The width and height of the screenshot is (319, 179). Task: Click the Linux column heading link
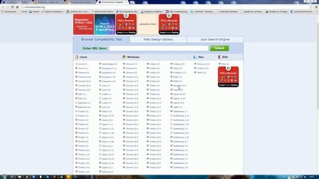[83, 57]
